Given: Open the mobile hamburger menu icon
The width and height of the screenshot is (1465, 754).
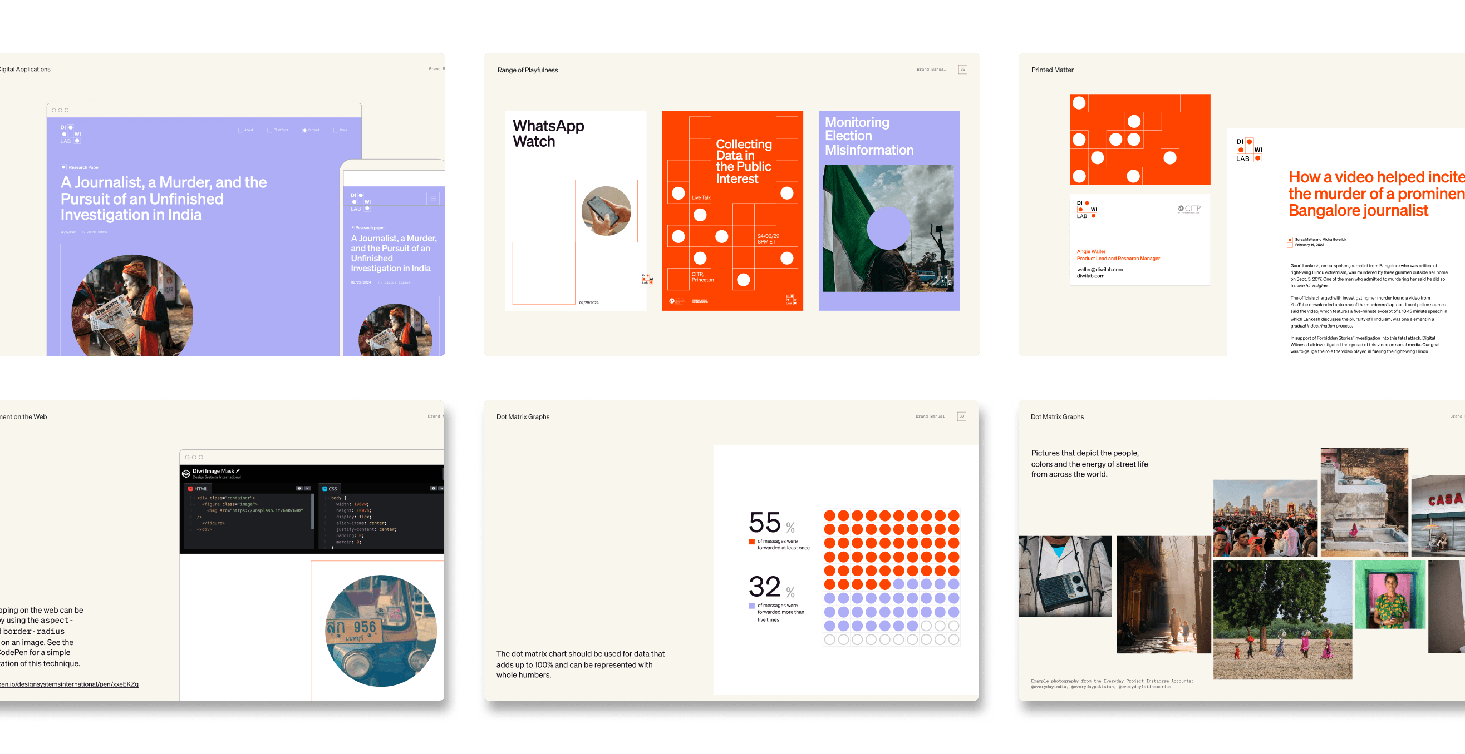Looking at the screenshot, I should [433, 199].
